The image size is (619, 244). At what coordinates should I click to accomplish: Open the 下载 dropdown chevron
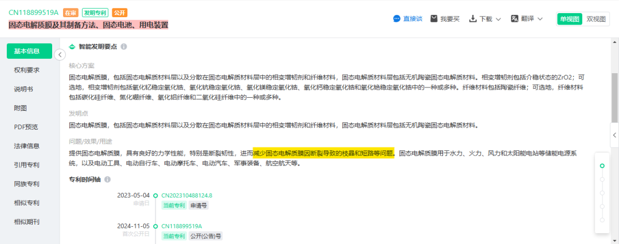(498, 19)
